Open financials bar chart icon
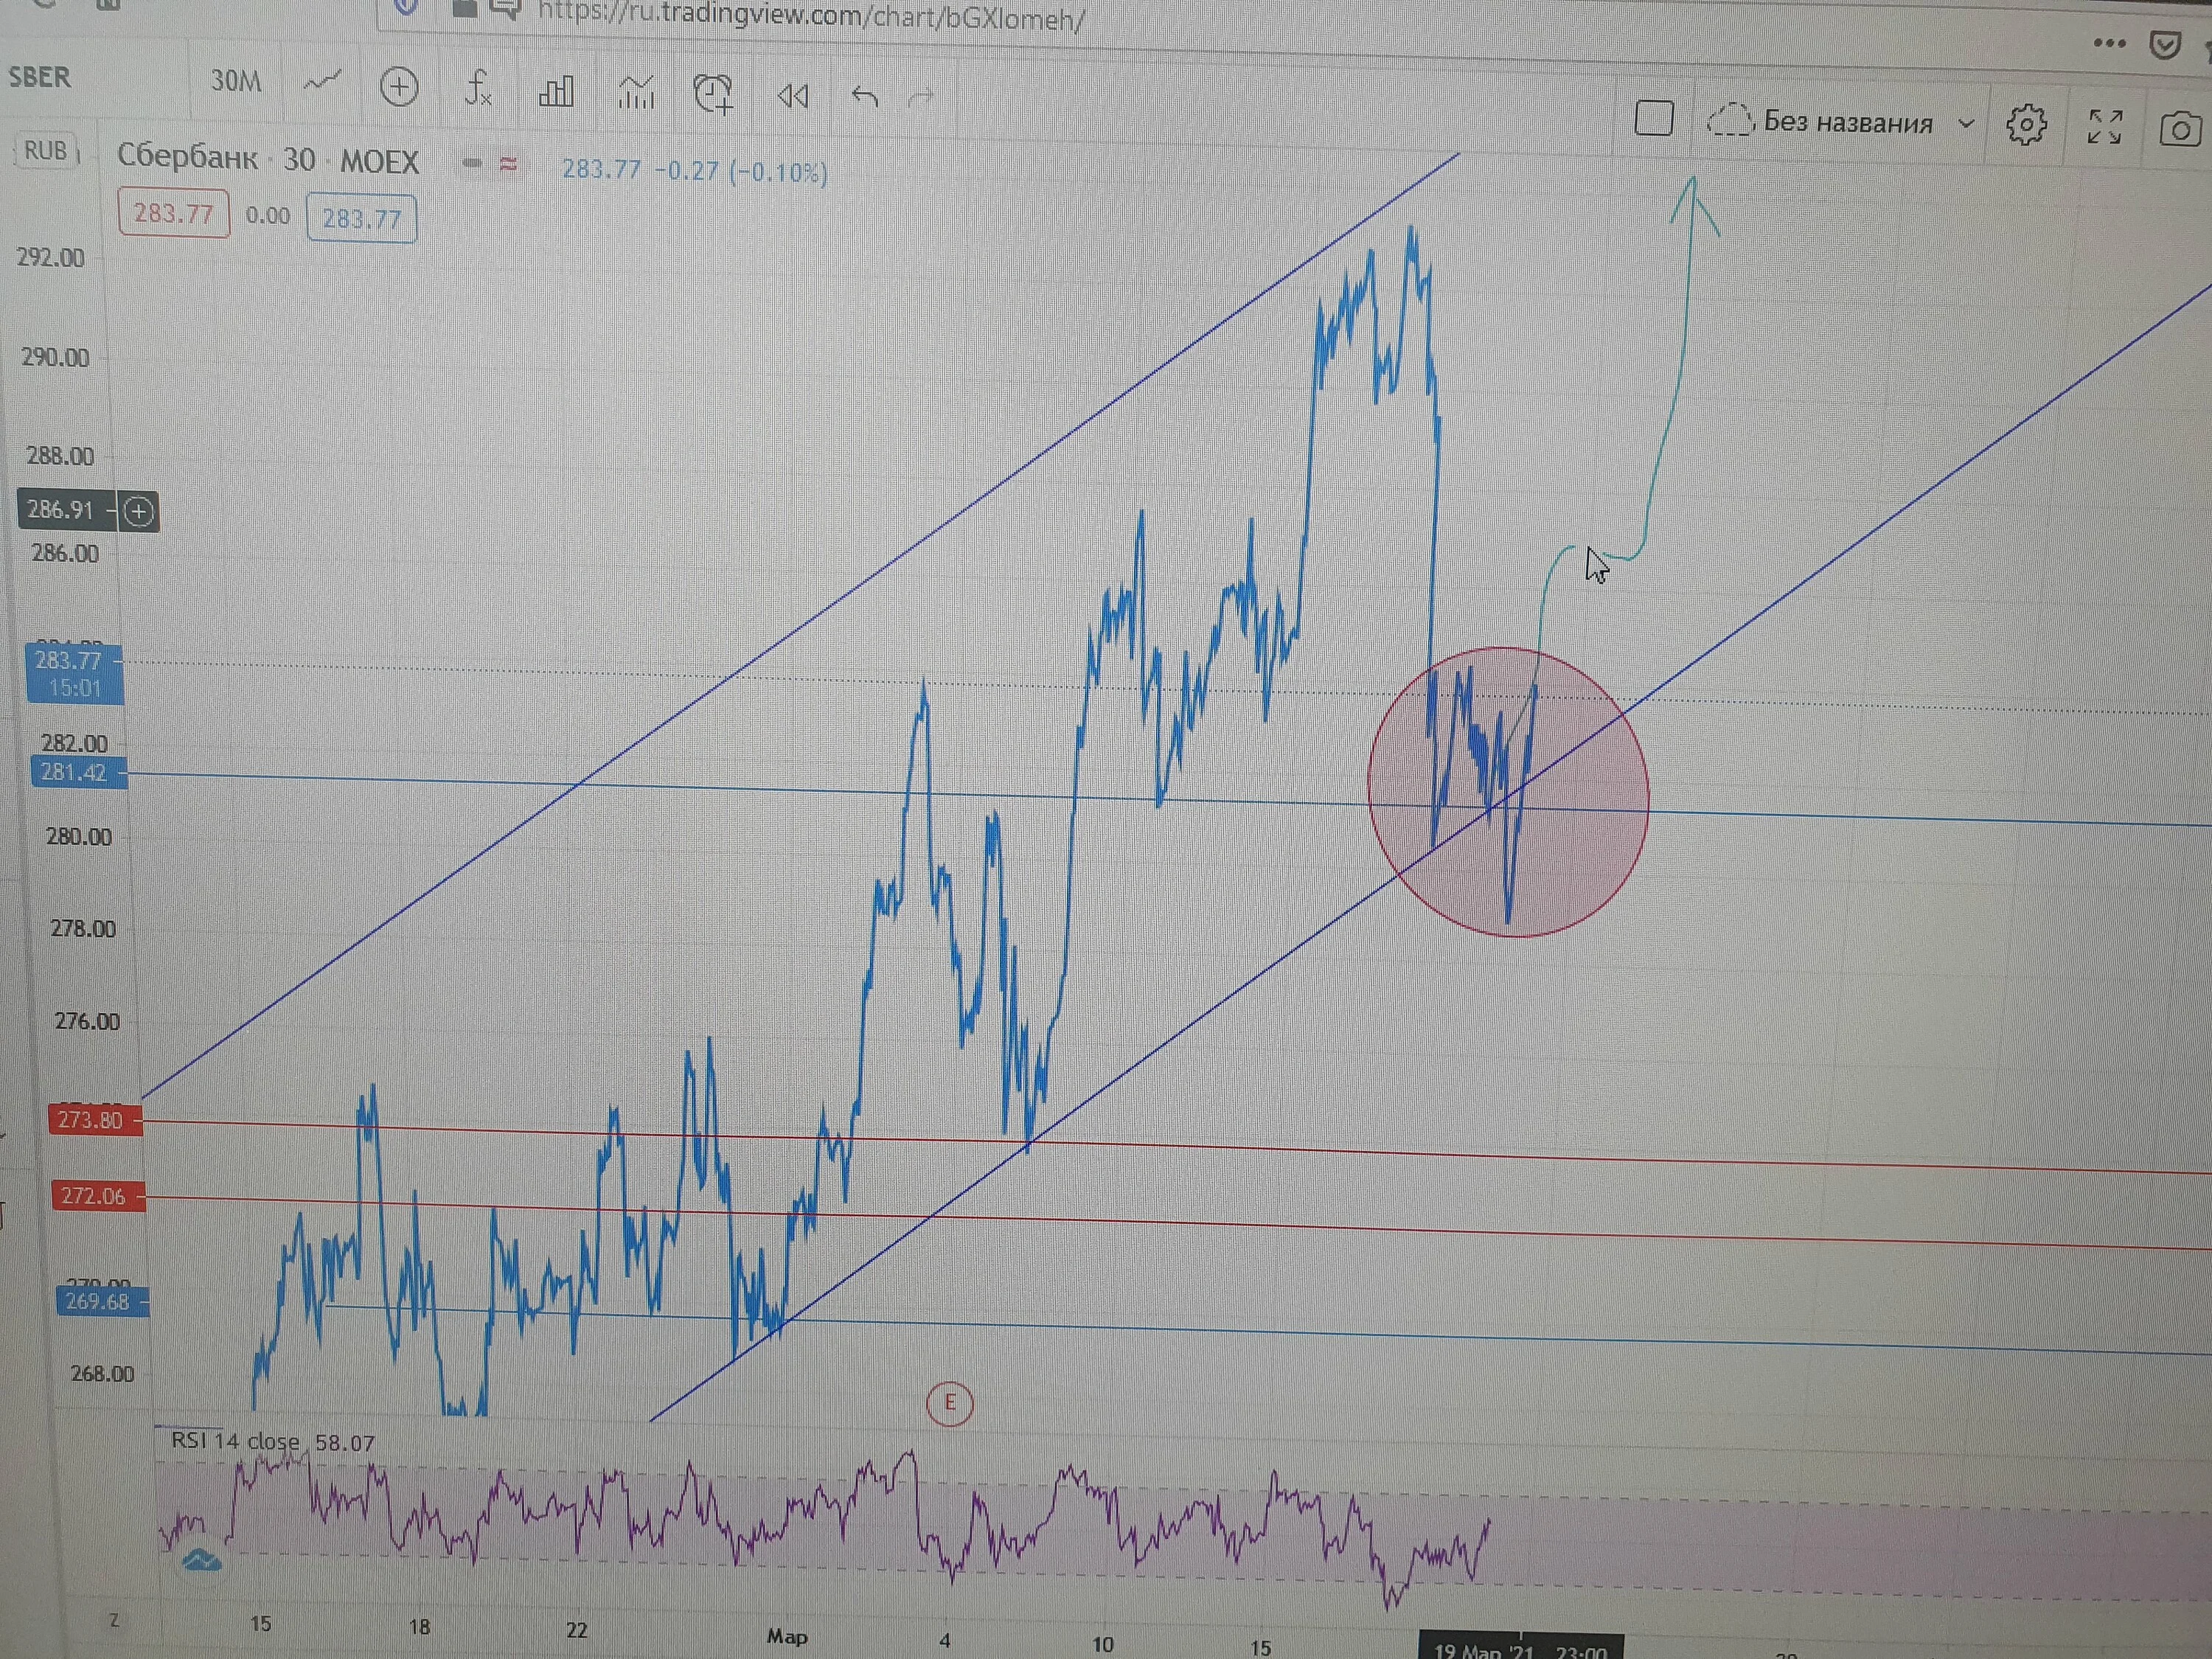Screen dimensions: 2212x1659 [x=556, y=92]
